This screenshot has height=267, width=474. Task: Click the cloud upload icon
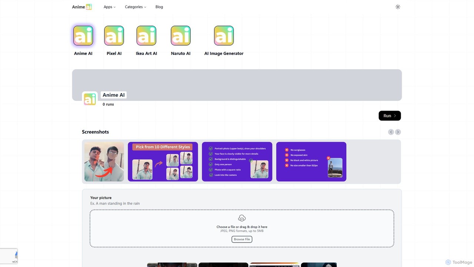click(242, 218)
